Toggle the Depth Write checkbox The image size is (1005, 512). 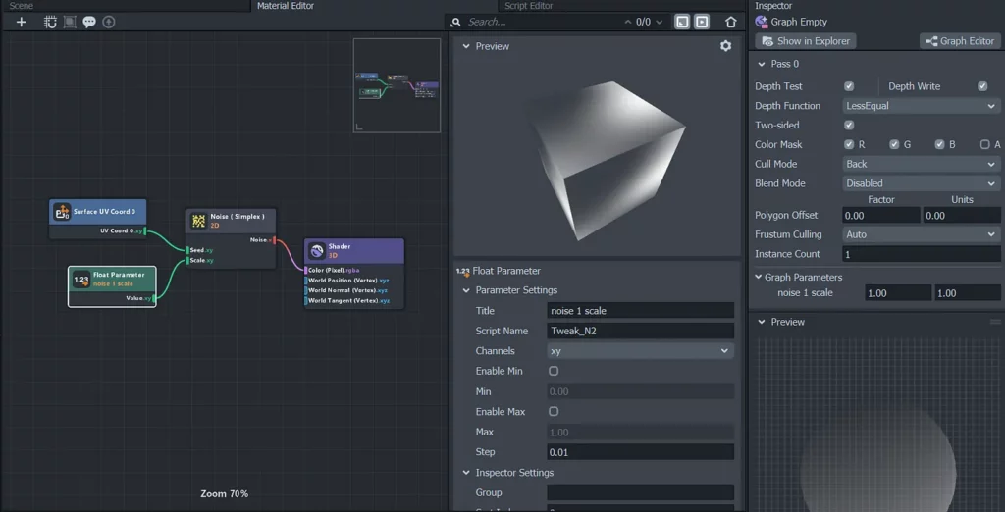pyautogui.click(x=981, y=86)
